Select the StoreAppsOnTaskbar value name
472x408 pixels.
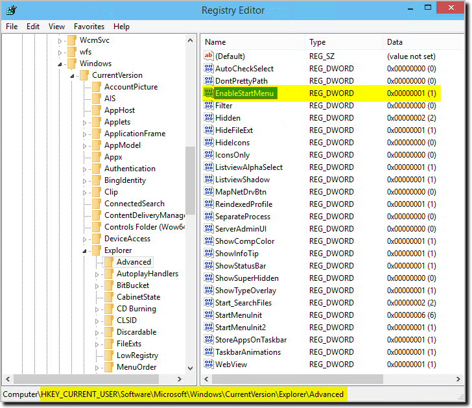click(x=251, y=340)
